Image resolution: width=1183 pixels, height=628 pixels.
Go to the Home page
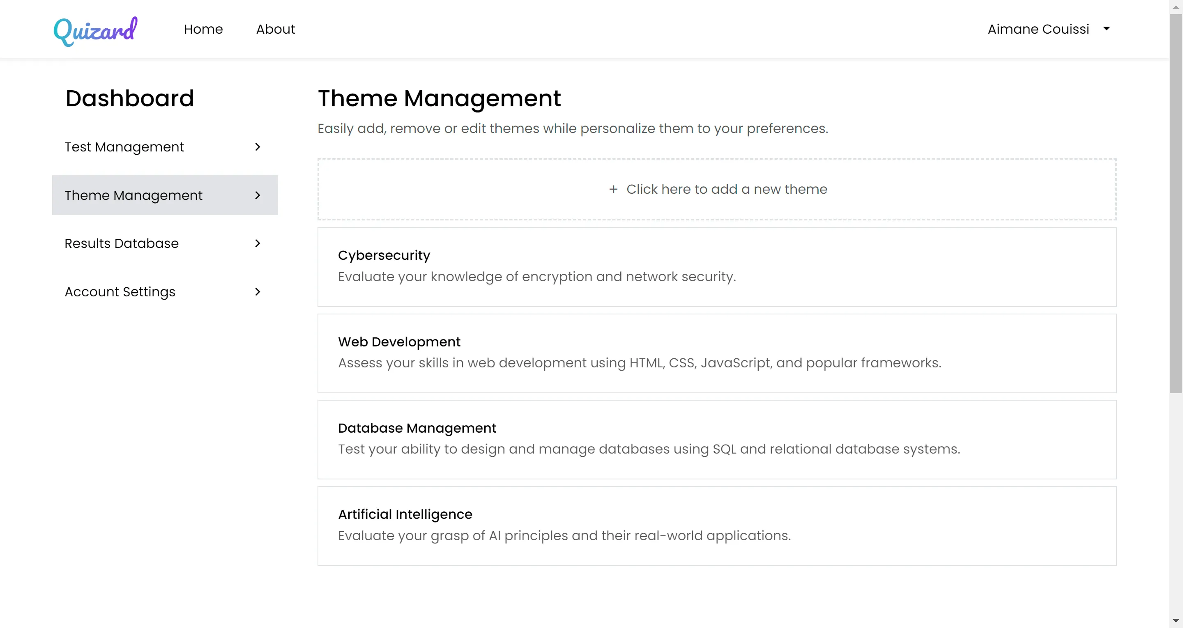[203, 29]
